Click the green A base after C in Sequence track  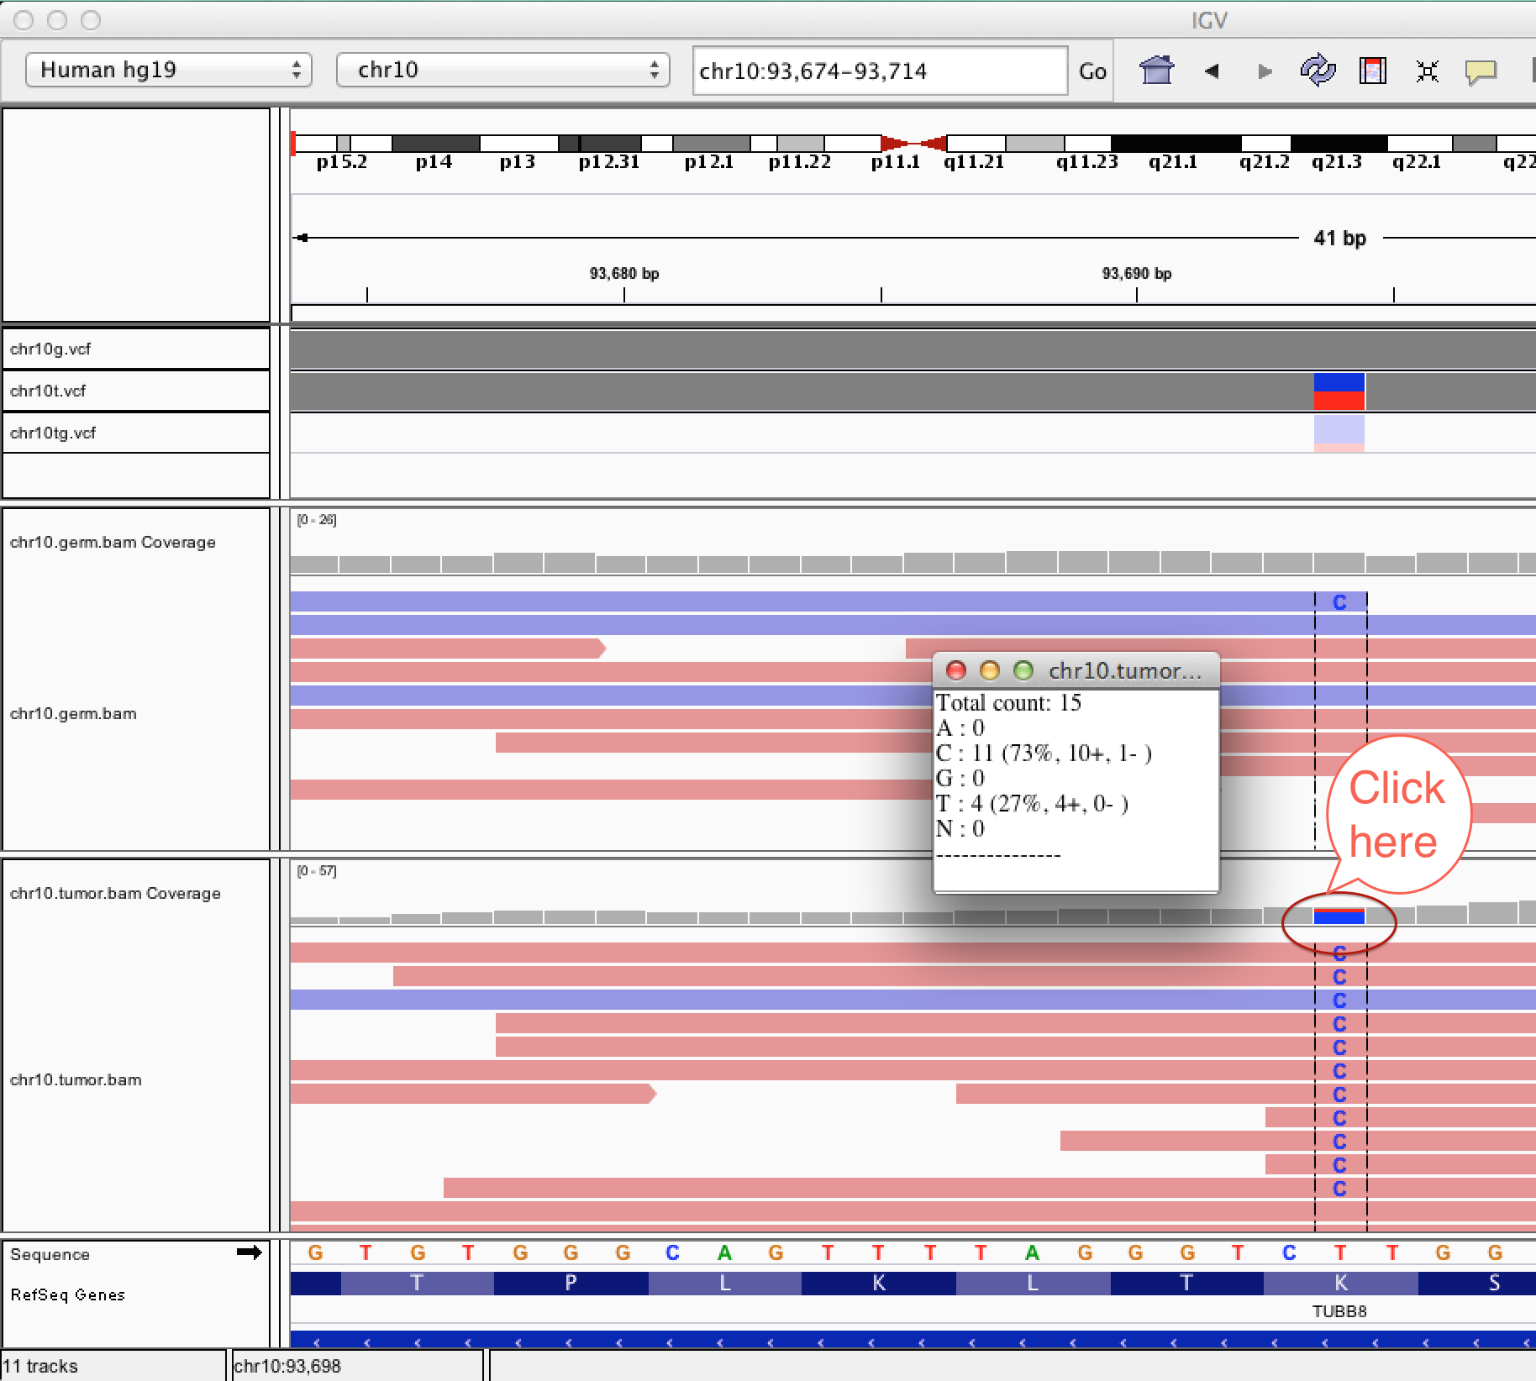724,1252
